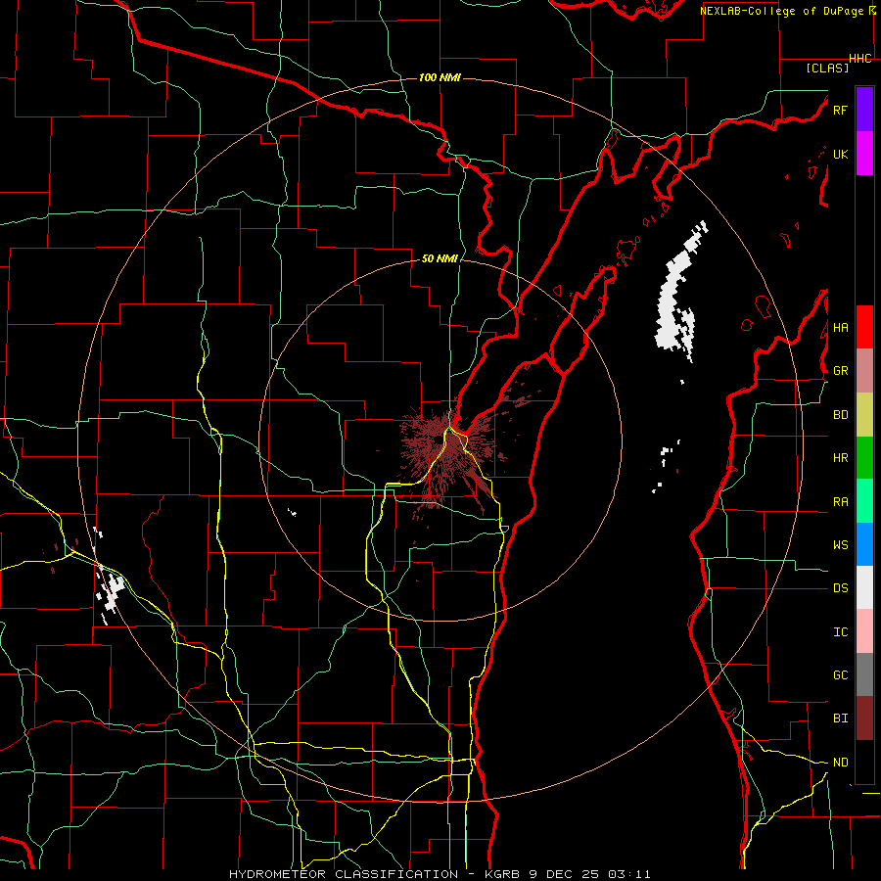Click the ND legend label
This screenshot has width=881, height=881.
[x=840, y=763]
